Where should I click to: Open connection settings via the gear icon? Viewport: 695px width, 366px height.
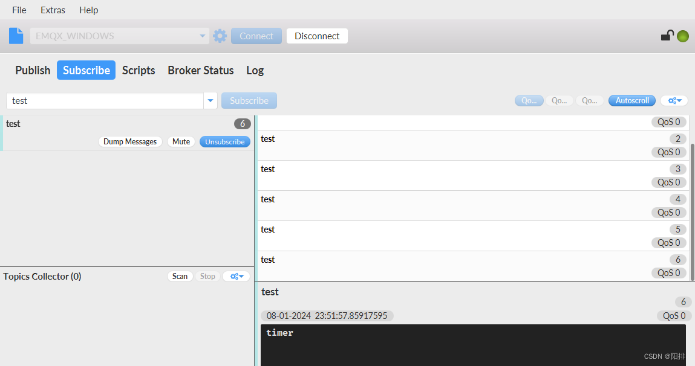click(x=220, y=36)
